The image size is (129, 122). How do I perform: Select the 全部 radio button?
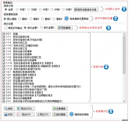(x=6, y=9)
